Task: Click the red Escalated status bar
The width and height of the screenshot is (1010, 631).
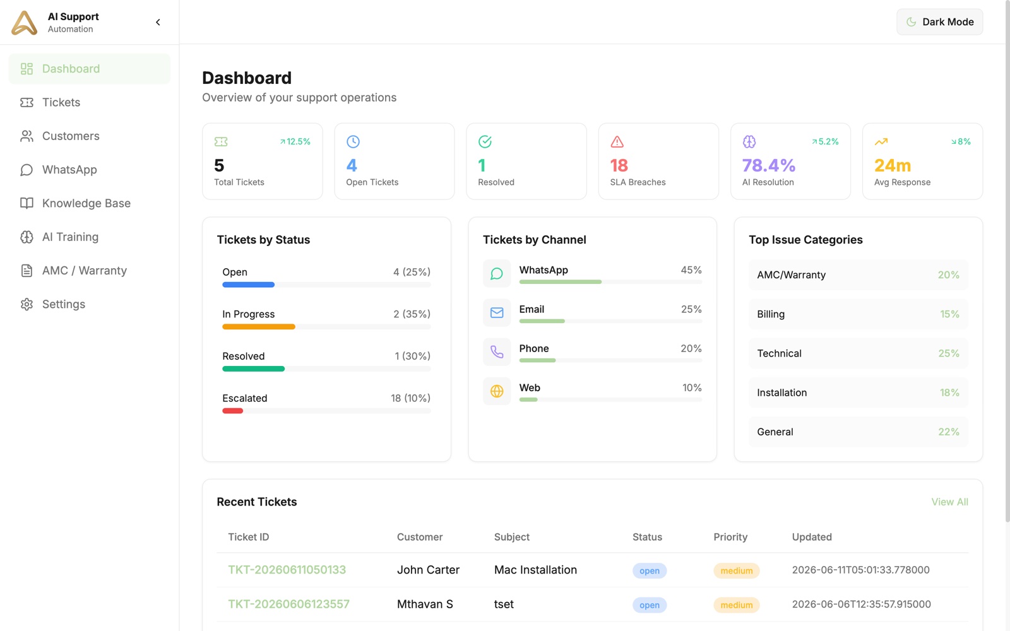Action: pos(232,411)
